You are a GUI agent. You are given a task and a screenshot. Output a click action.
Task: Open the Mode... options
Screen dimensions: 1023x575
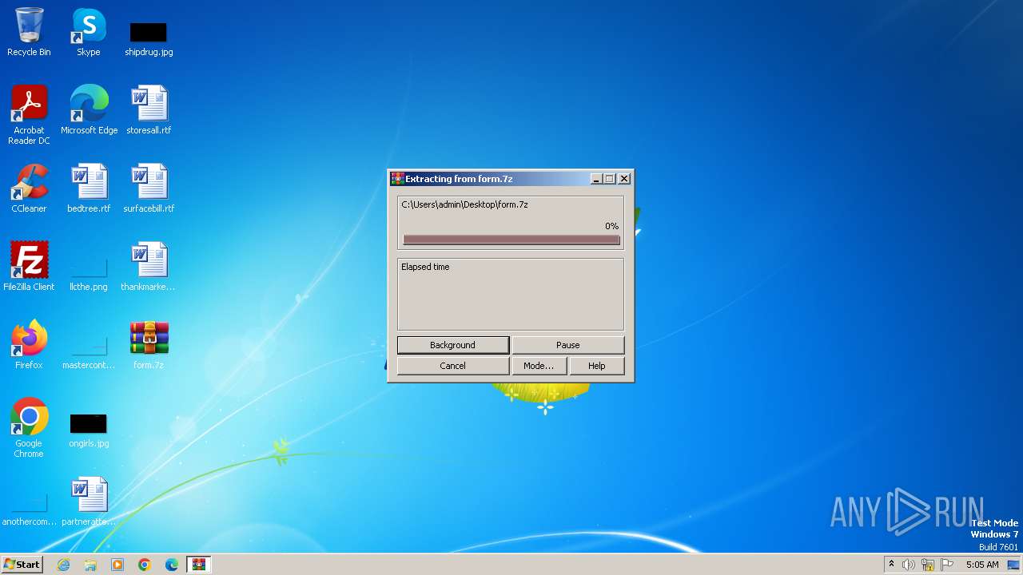tap(538, 366)
